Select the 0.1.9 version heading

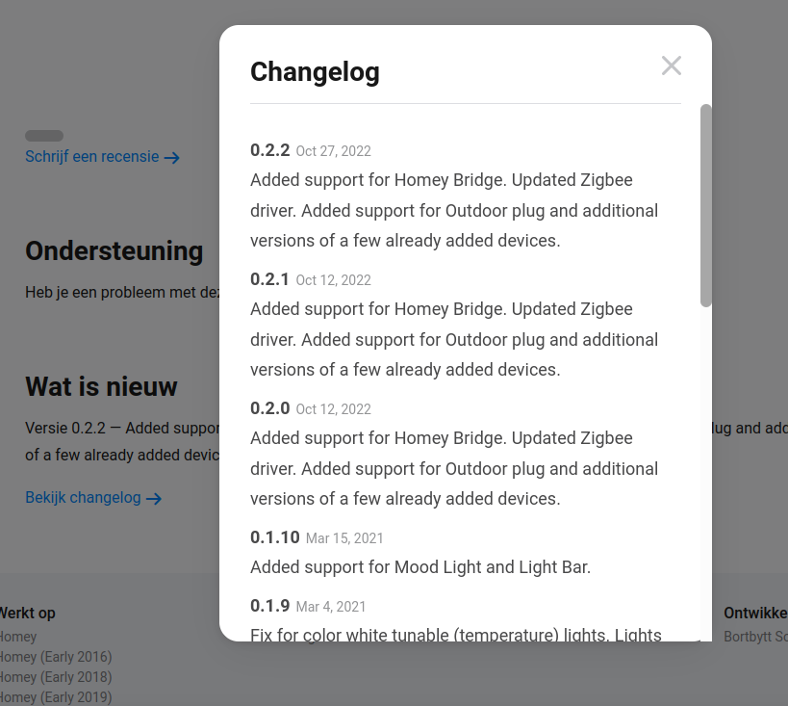point(269,606)
